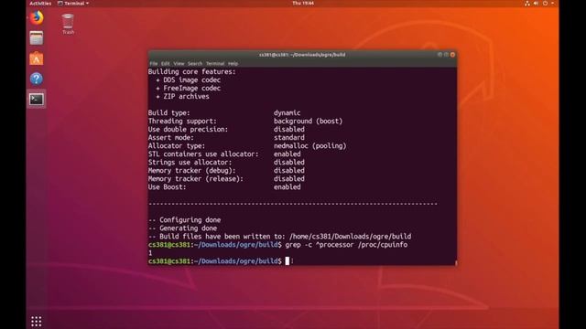This screenshot has width=586, height=329.
Task: Open the power icon in top bar
Action: pos(546,4)
